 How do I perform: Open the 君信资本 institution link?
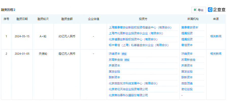point(187,45)
